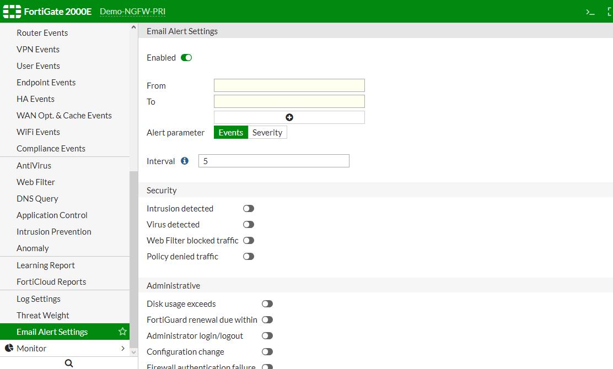Open the CLI console icon
613x369 pixels.
[590, 12]
